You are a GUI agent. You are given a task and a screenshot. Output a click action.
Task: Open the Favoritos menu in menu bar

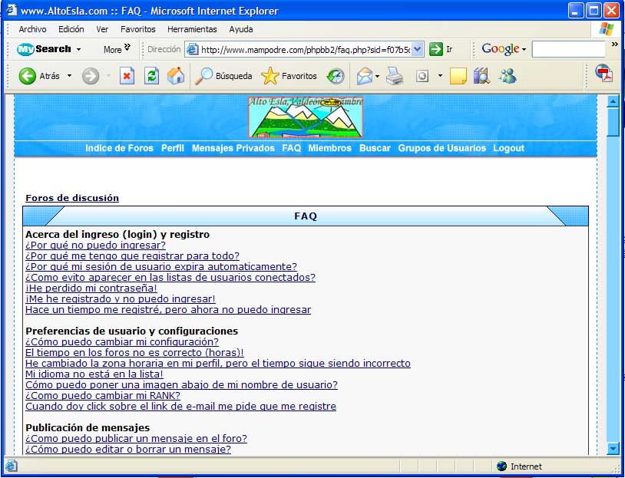click(x=137, y=29)
